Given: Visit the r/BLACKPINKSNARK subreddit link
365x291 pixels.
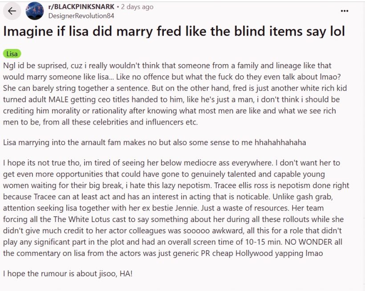Looking at the screenshot, I should 81,7.
